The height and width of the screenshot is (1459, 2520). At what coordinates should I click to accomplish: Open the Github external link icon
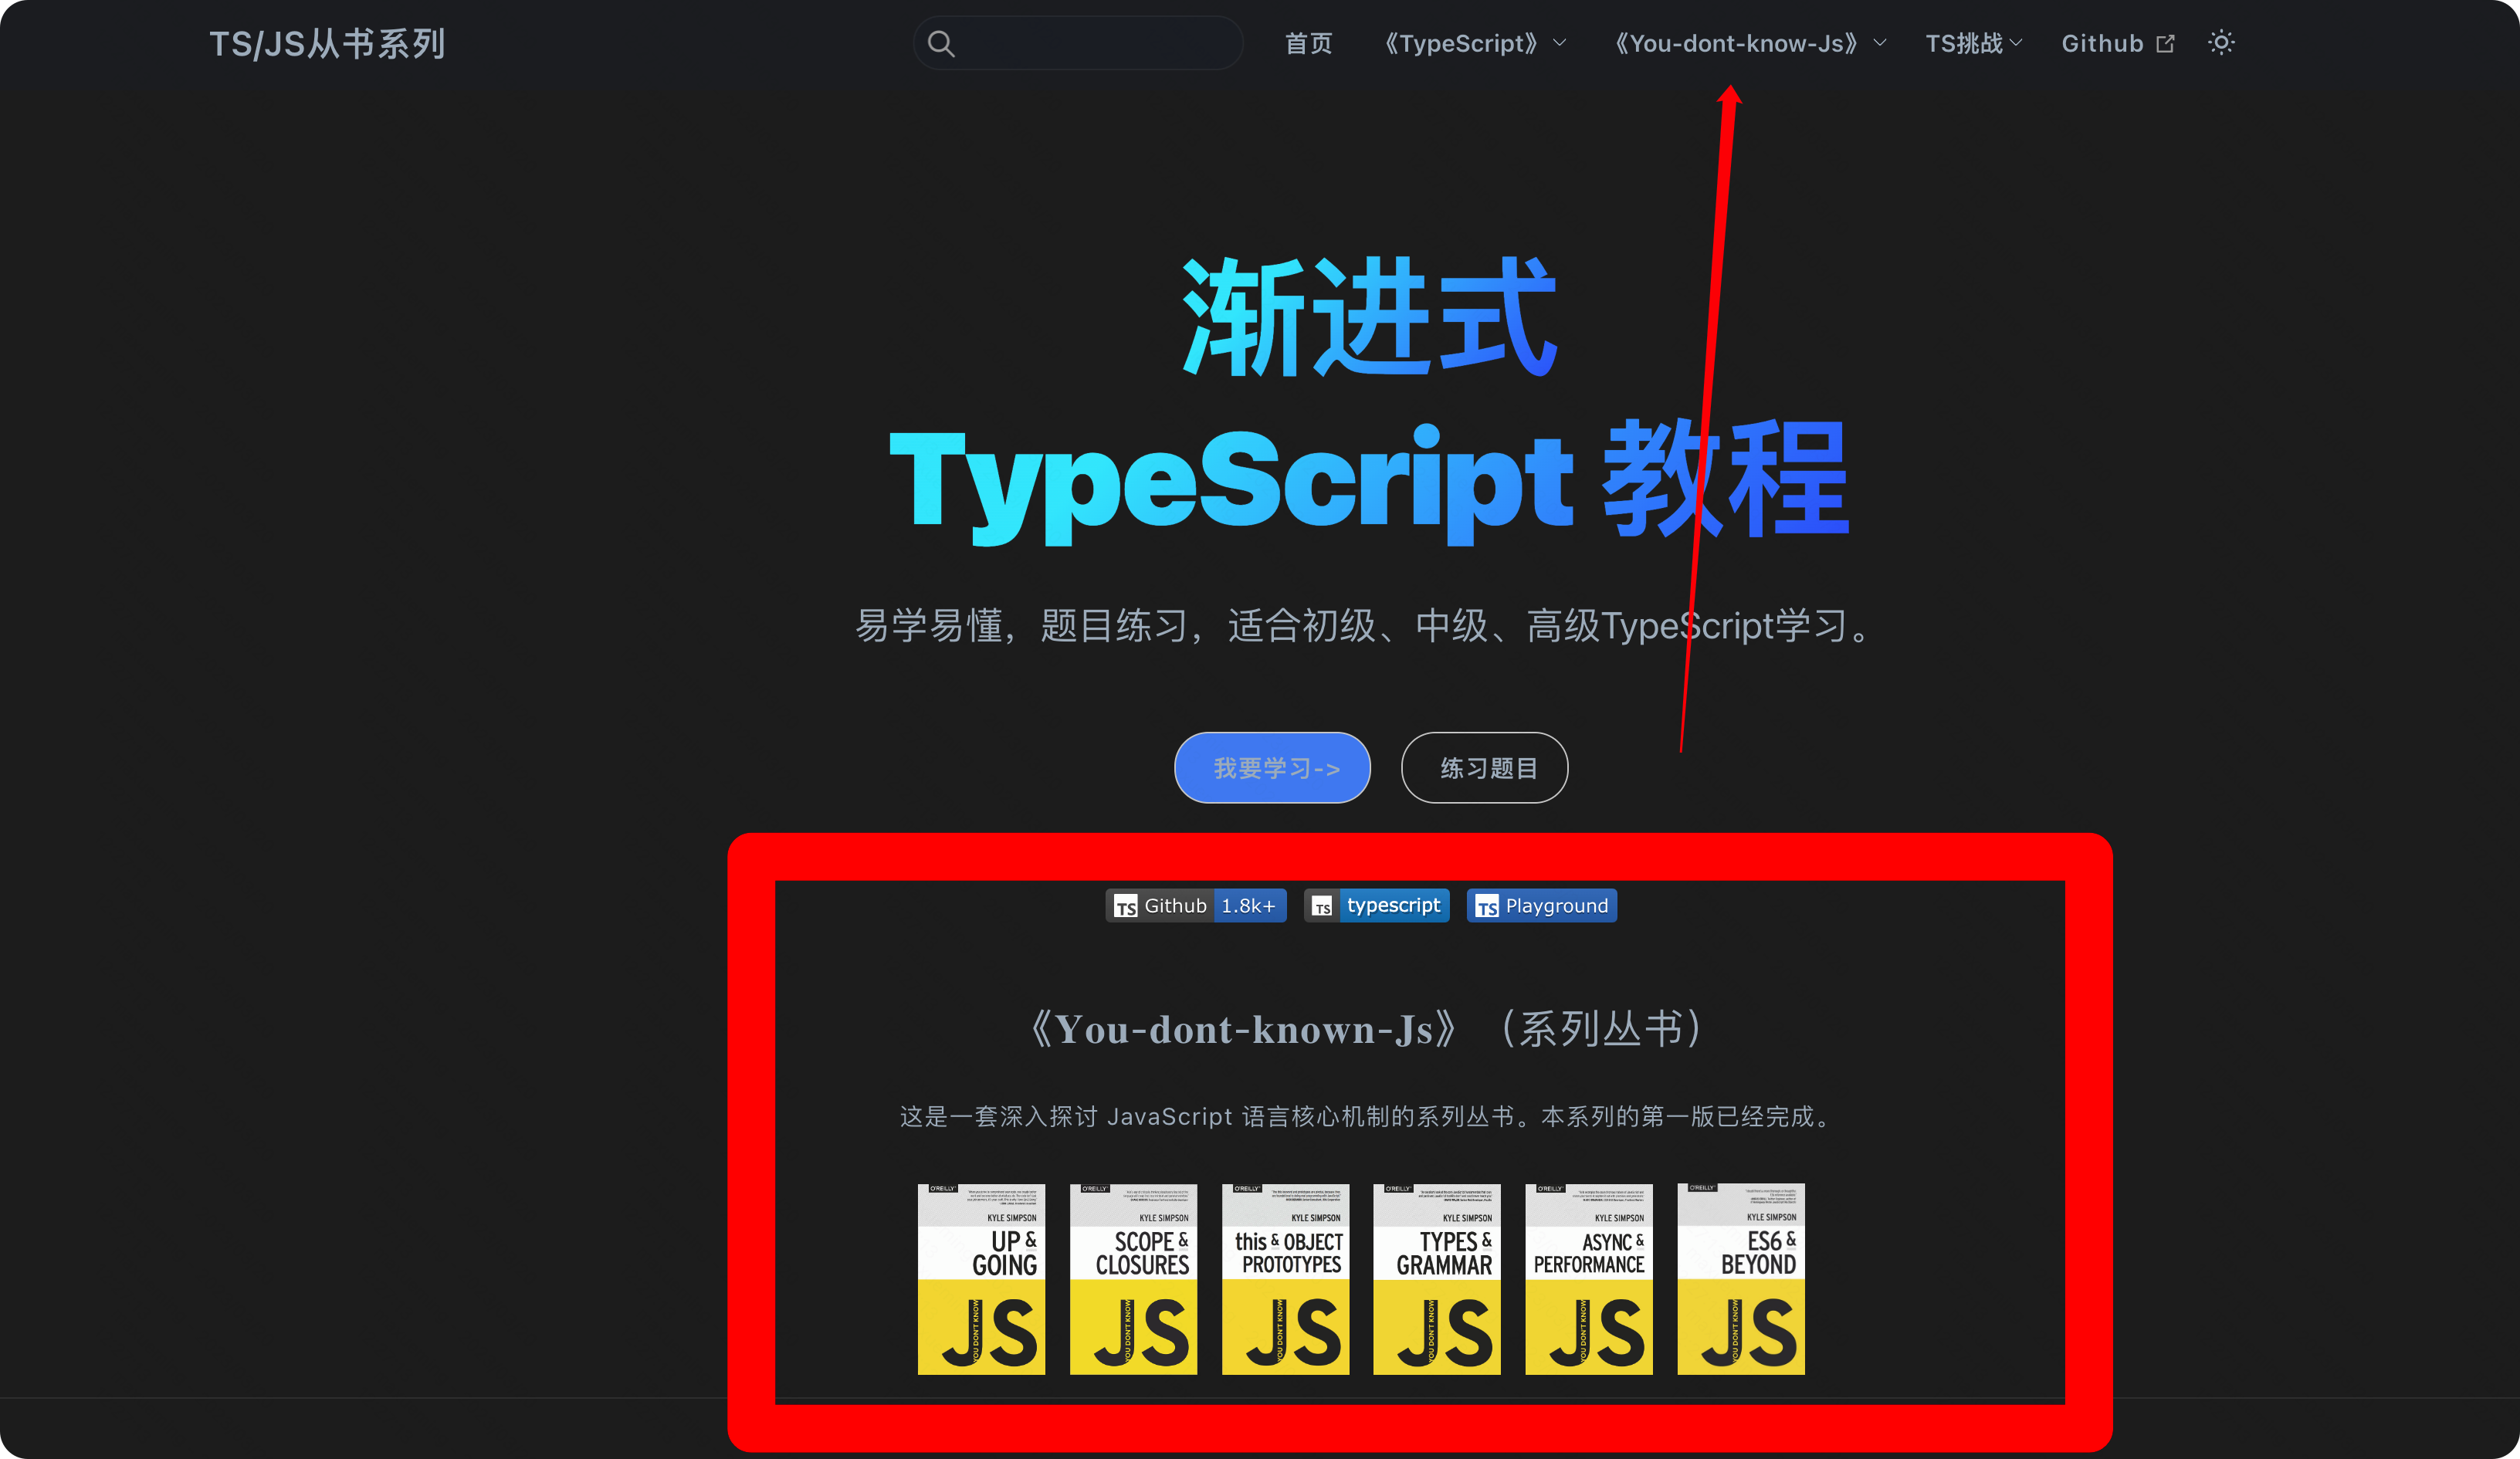2166,44
